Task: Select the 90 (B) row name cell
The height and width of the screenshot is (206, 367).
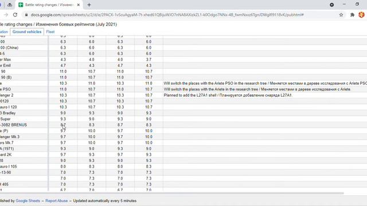Action: coord(24,77)
